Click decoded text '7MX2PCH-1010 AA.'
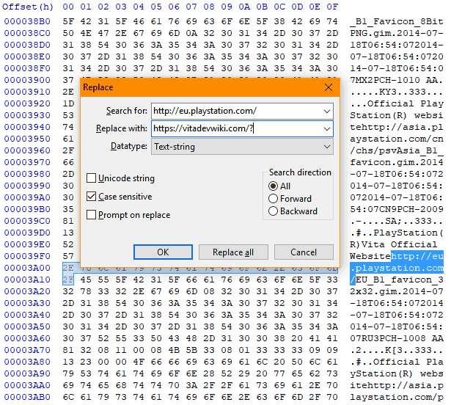Screen dimensions: 451x405 pyautogui.click(x=397, y=80)
